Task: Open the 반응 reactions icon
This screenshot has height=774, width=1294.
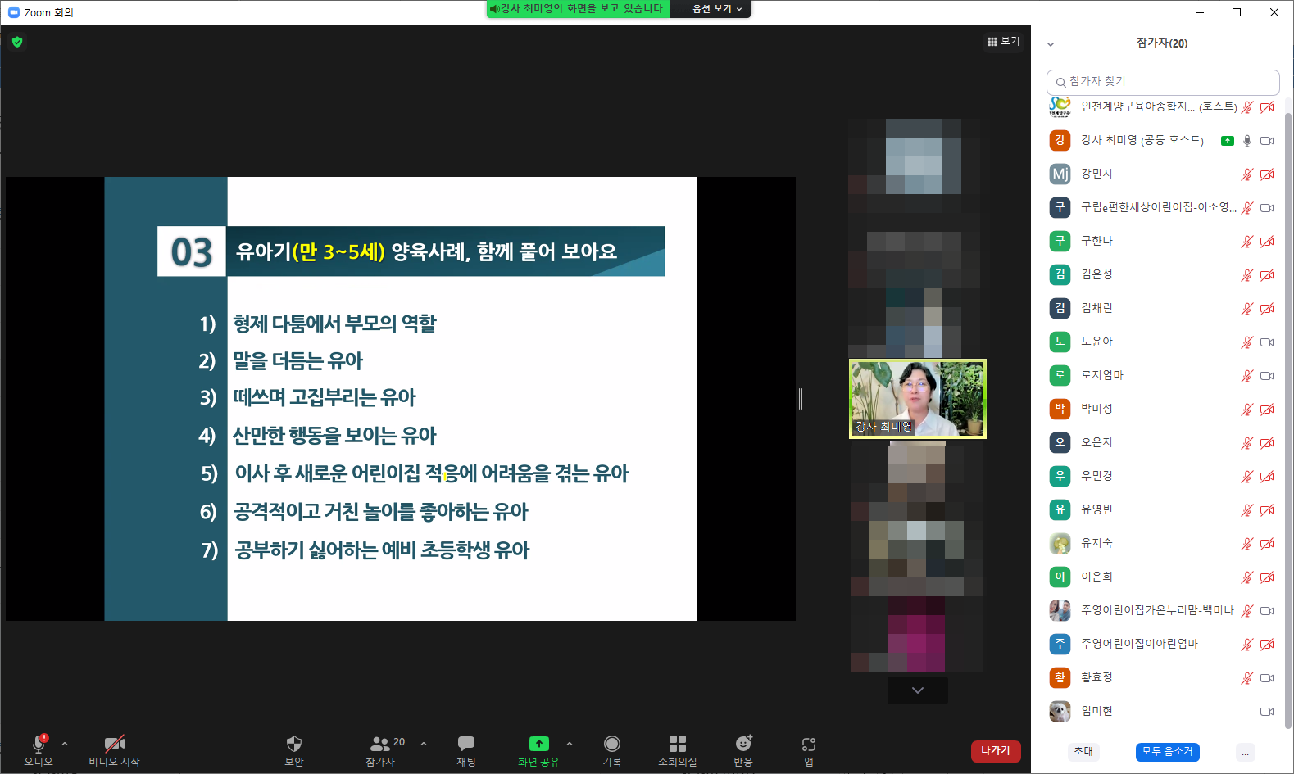Action: (743, 745)
